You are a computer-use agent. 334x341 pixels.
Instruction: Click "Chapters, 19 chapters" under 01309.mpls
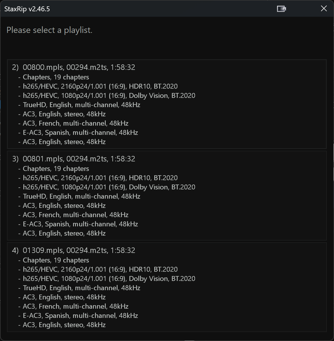coord(56,260)
